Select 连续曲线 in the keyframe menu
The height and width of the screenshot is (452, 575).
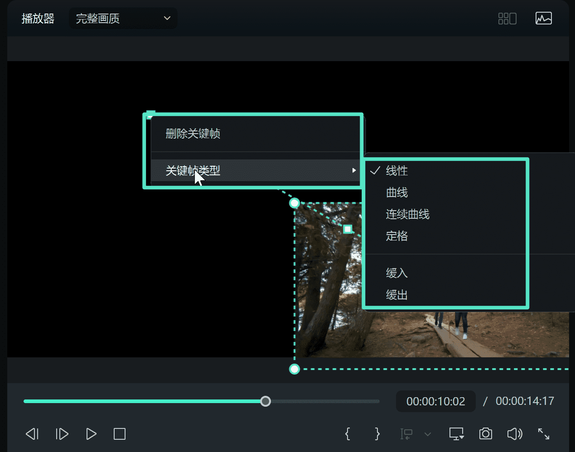pos(407,214)
